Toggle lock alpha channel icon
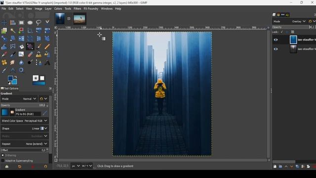 tap(293, 32)
